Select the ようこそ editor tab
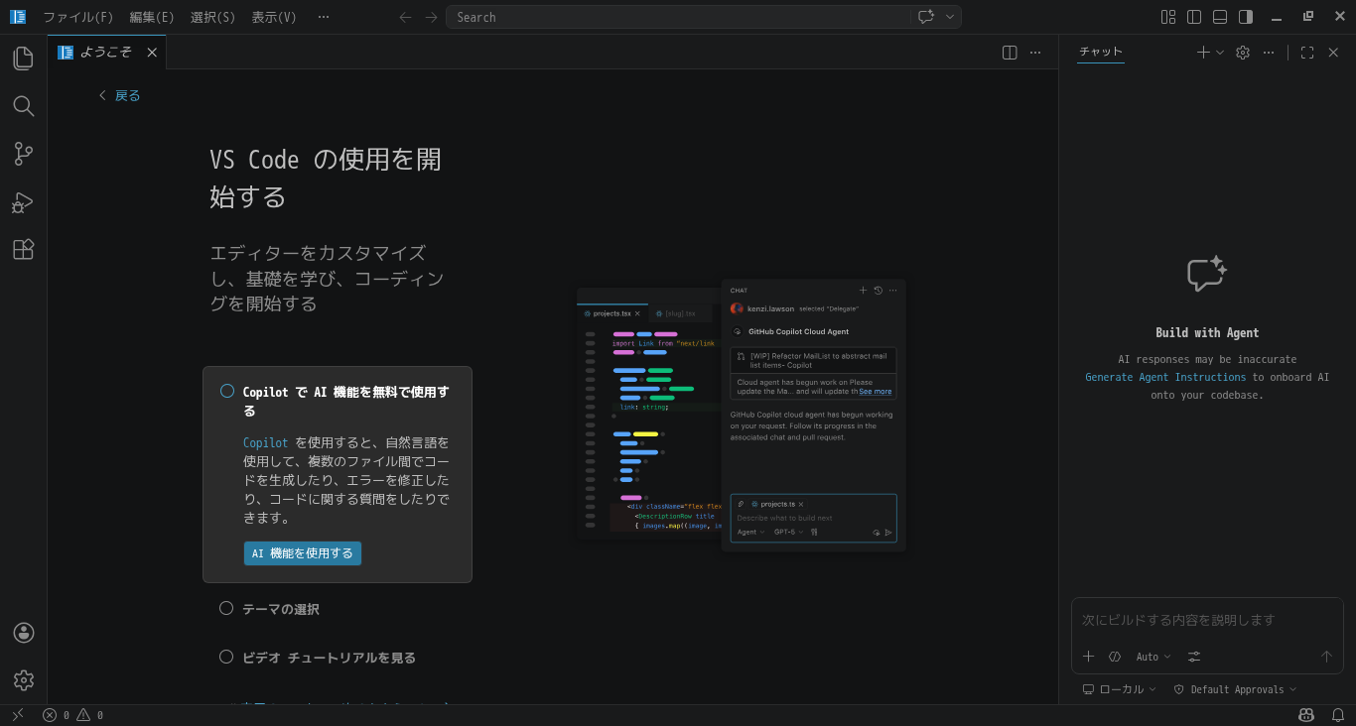This screenshot has width=1356, height=726. pos(107,53)
